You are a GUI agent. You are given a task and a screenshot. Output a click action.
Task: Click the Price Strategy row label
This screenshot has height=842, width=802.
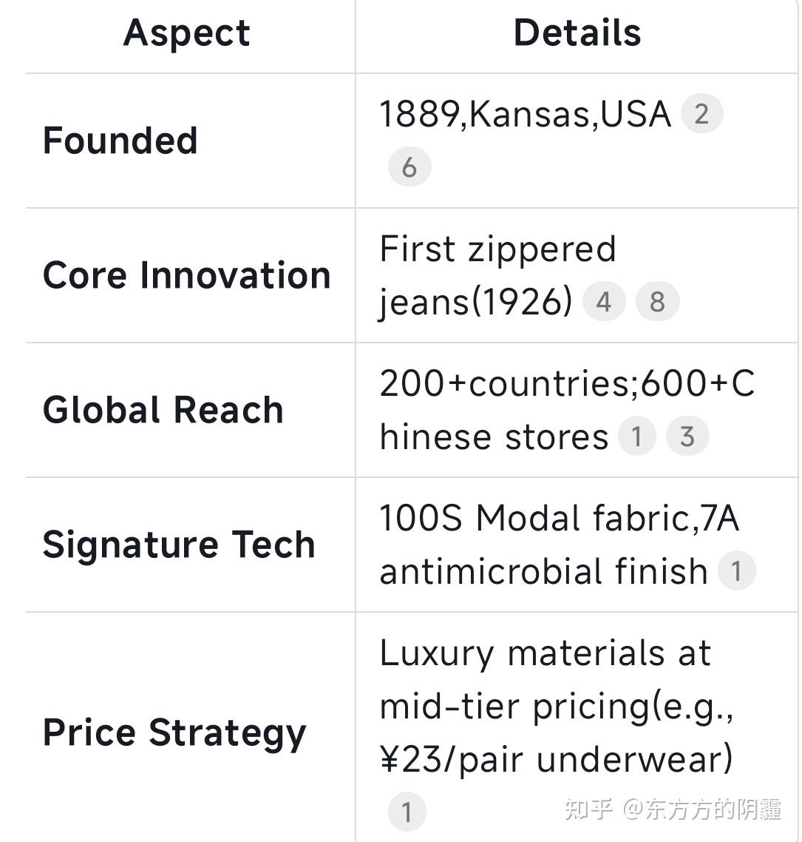[174, 733]
